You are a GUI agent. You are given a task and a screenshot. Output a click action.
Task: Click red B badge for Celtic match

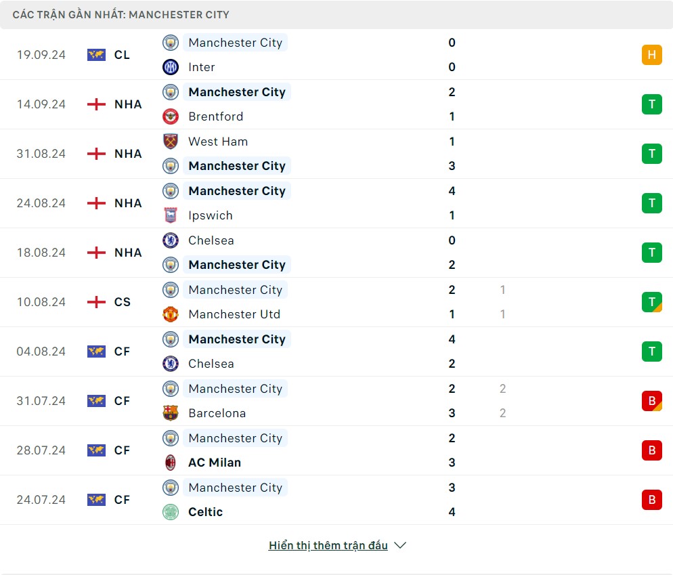click(651, 500)
